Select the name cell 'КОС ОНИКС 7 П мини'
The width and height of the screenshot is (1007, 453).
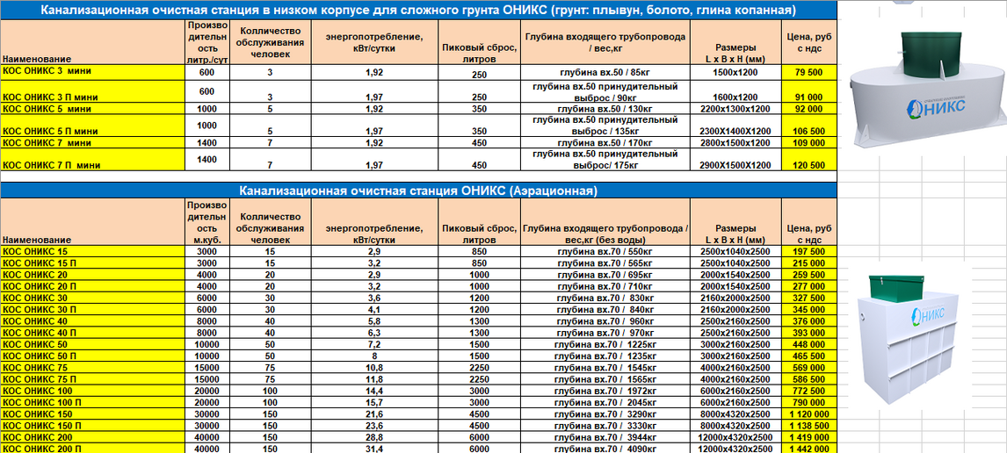[92, 159]
